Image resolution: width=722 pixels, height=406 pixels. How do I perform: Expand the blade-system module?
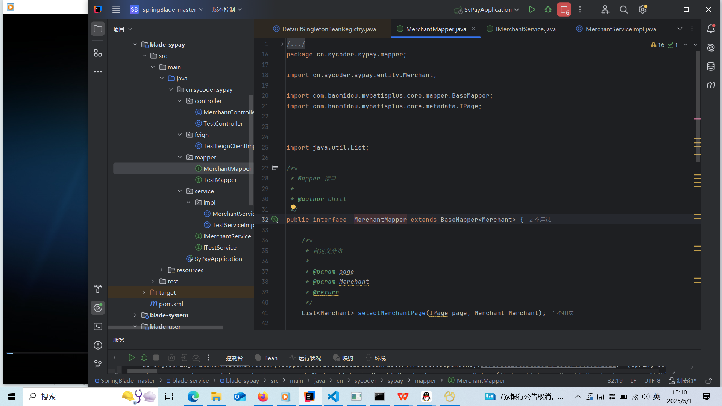coord(135,315)
